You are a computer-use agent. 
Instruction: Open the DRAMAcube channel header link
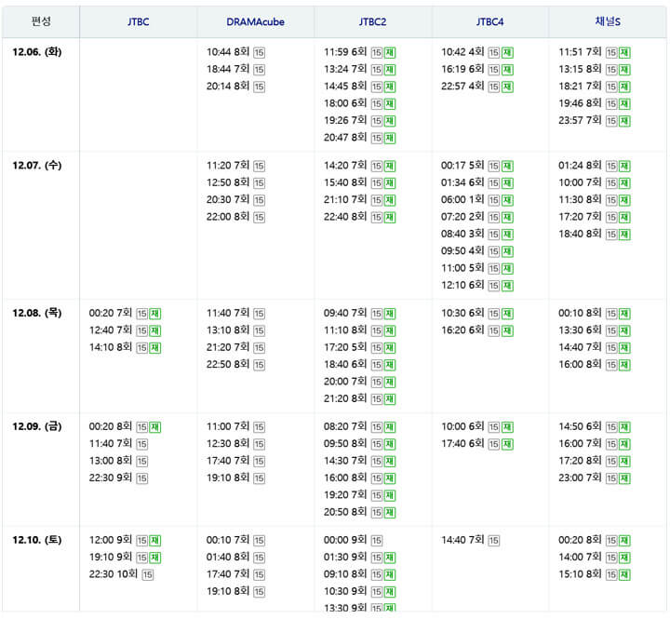(256, 21)
